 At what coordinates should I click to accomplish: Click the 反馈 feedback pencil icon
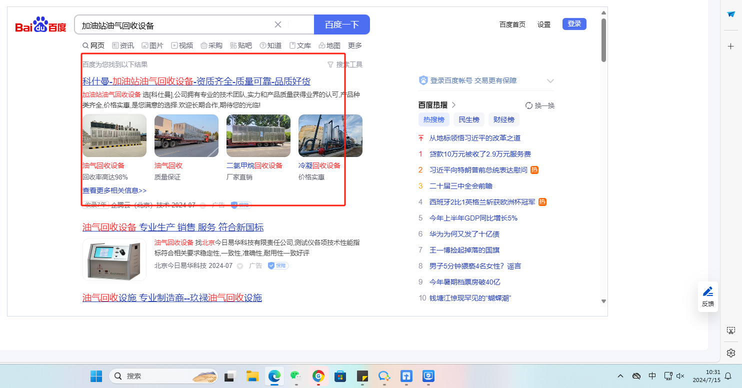click(708, 291)
